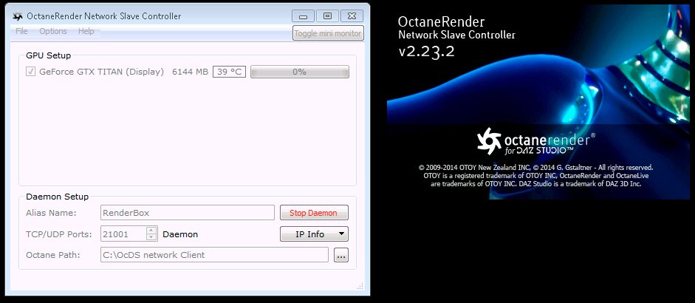The height and width of the screenshot is (303, 695).
Task: Click the browse button for Octane Path
Action: [340, 256]
